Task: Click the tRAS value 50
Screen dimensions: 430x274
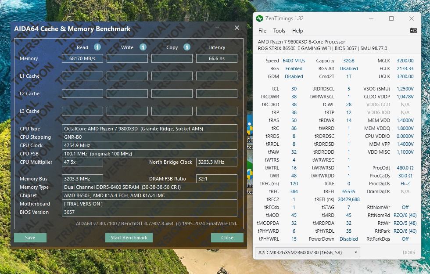Action: pos(294,120)
